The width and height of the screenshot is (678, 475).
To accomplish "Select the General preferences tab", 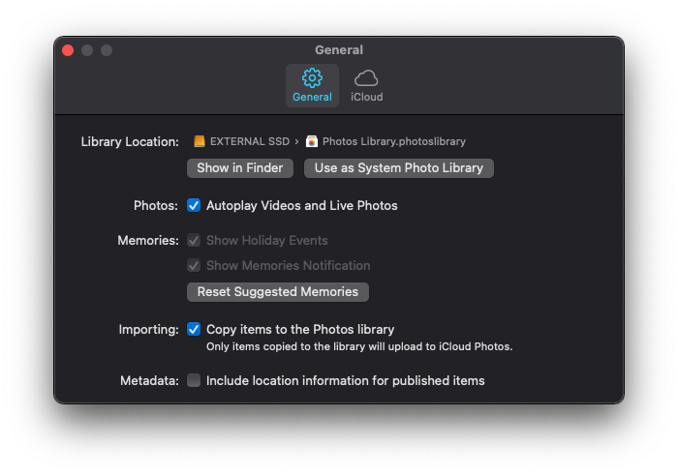I will (x=312, y=85).
